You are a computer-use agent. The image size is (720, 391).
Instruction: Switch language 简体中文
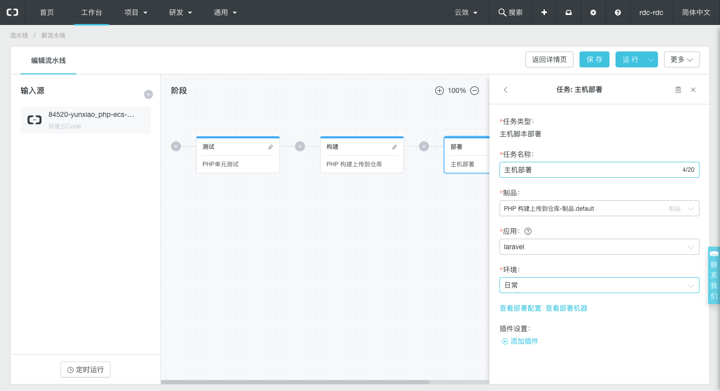click(x=696, y=12)
